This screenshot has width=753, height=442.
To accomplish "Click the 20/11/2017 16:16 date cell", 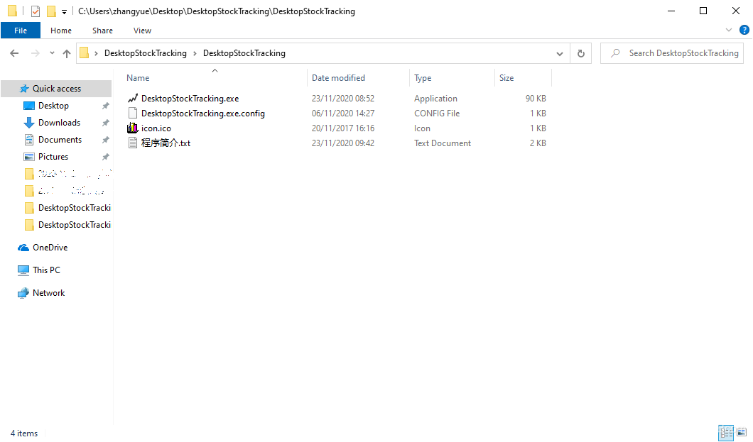I will pos(343,128).
